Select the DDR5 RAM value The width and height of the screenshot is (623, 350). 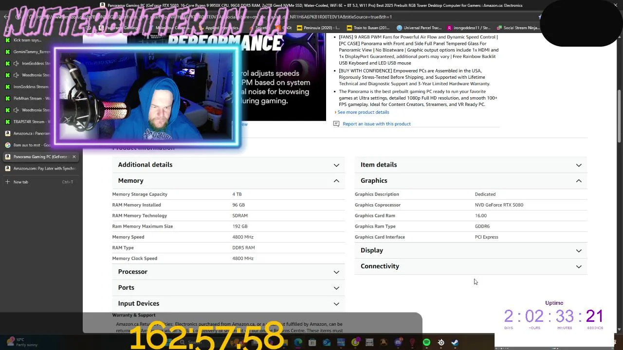(243, 247)
